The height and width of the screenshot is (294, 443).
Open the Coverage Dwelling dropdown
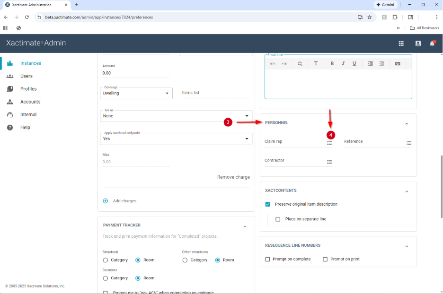coord(136,93)
